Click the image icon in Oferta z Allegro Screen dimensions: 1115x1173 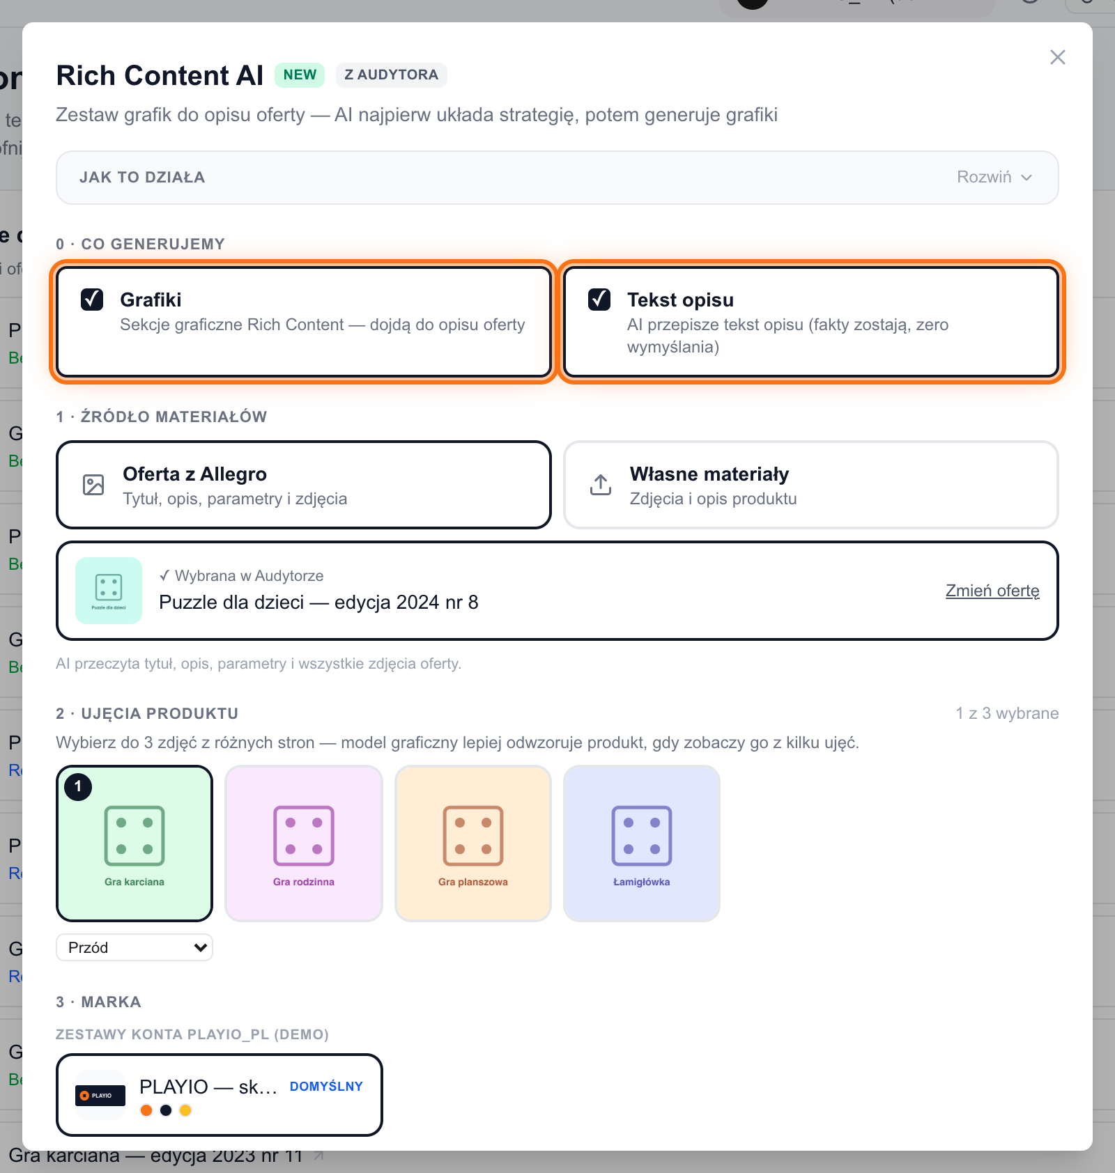[x=93, y=485]
